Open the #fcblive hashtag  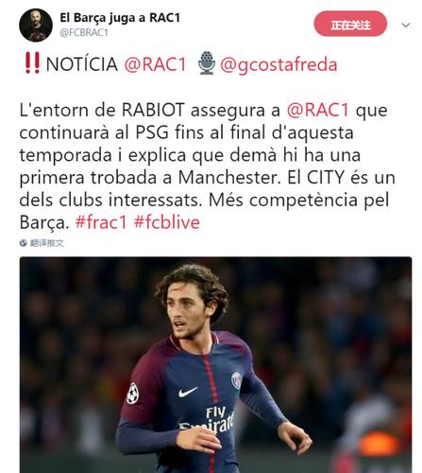point(167,222)
